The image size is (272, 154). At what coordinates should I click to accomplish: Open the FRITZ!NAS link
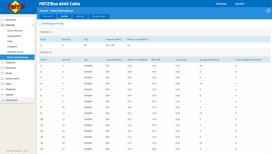(x=221, y=4)
